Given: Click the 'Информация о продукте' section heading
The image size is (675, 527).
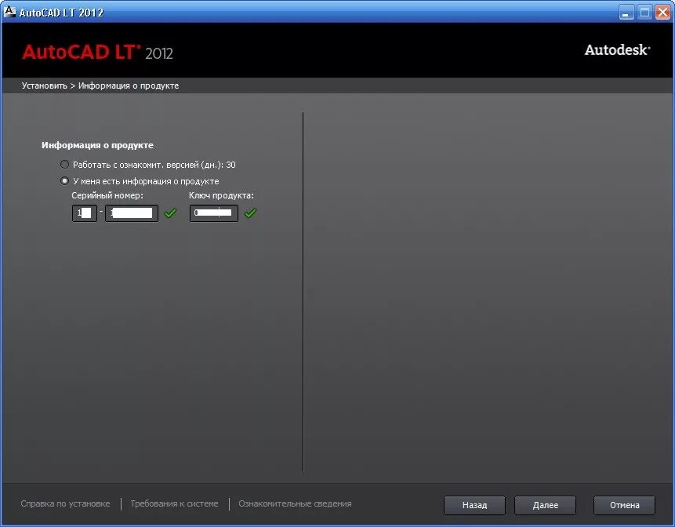Looking at the screenshot, I should 97,145.
